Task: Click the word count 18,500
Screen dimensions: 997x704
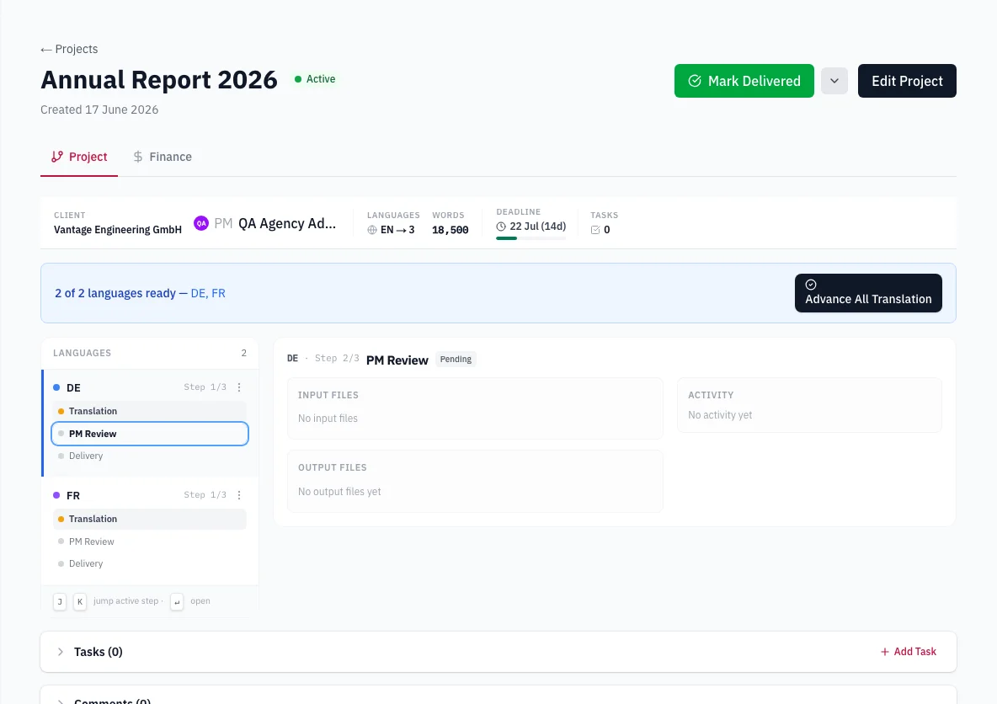Action: coord(451,230)
